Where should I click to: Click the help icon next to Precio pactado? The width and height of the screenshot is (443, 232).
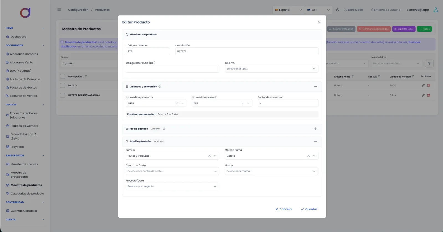coord(164,129)
